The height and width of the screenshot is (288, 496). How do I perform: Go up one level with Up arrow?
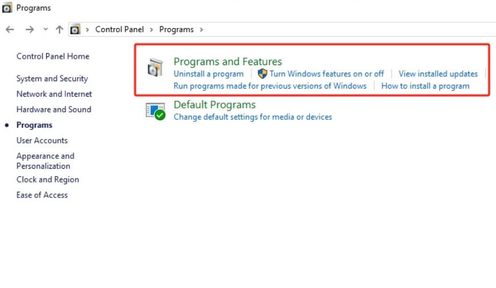point(59,29)
